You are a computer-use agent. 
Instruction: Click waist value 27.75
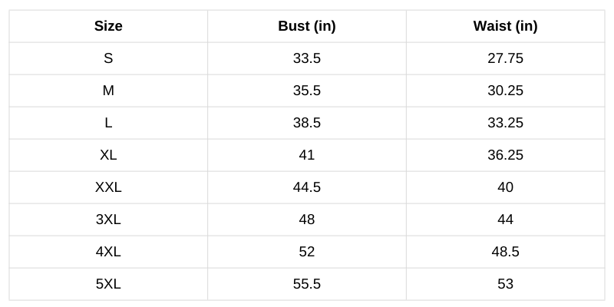[505, 58]
